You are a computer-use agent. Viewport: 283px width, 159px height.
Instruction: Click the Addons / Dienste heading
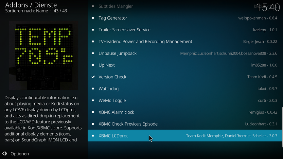click(x=31, y=5)
